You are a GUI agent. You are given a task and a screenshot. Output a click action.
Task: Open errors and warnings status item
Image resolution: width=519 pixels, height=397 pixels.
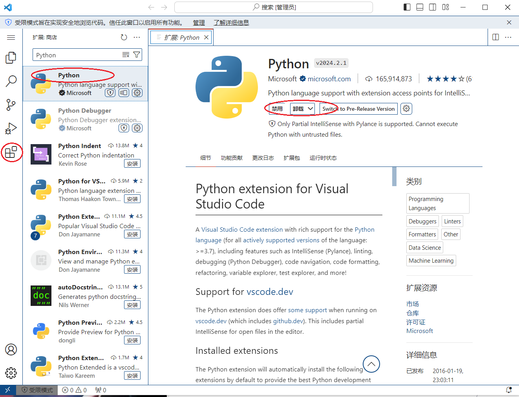74,390
